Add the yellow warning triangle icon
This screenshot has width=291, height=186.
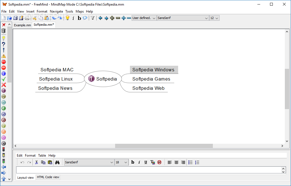pyautogui.click(x=4, y=56)
